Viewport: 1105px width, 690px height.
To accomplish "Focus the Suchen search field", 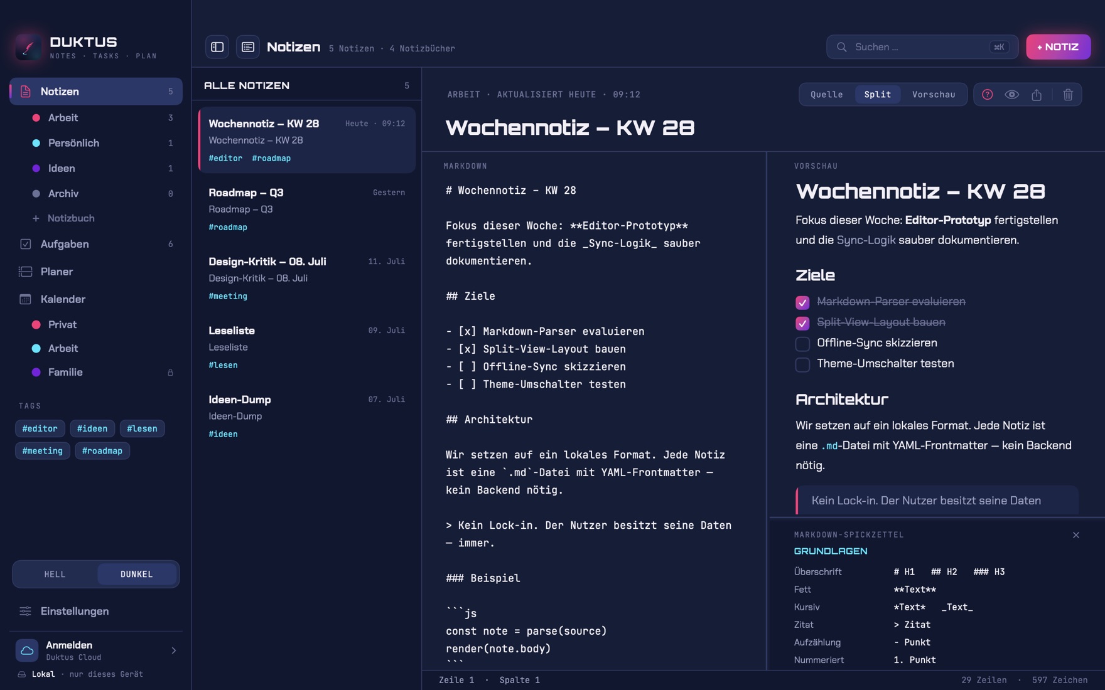I will (922, 47).
